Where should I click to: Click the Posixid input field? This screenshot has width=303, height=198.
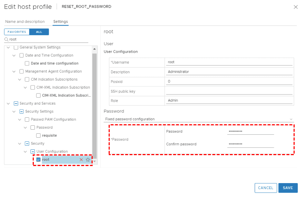229,81
